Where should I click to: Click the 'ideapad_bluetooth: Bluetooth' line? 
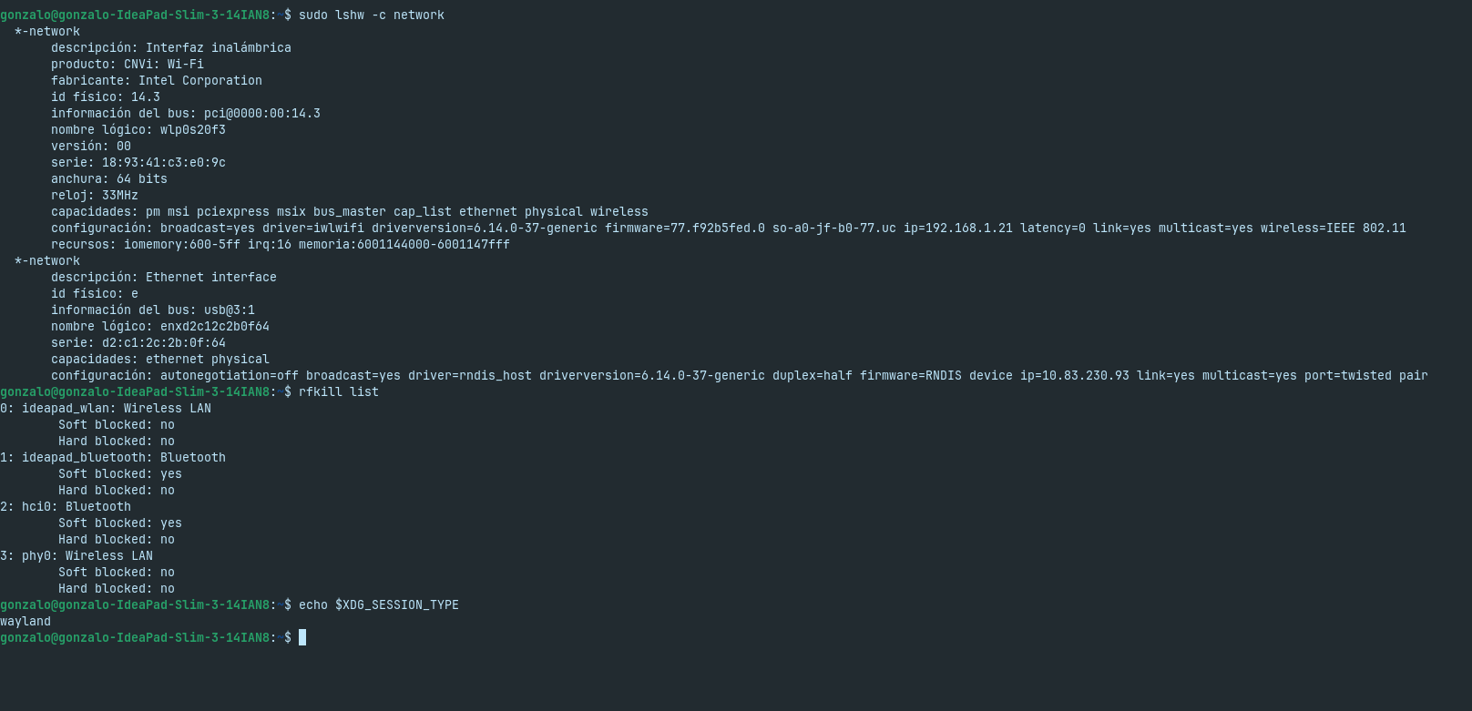pos(123,457)
